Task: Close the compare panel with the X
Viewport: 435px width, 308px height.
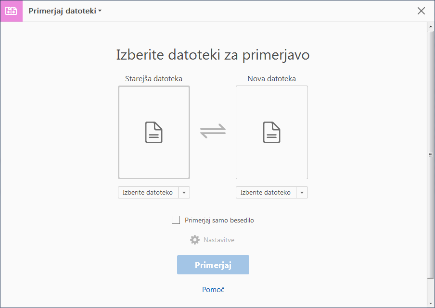Action: [x=421, y=11]
